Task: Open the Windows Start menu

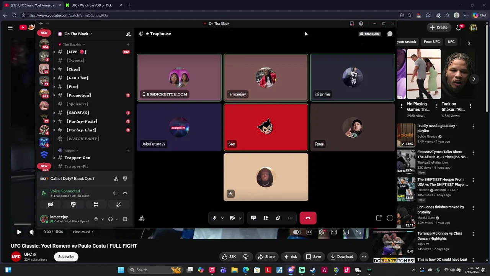Action: 121,270
